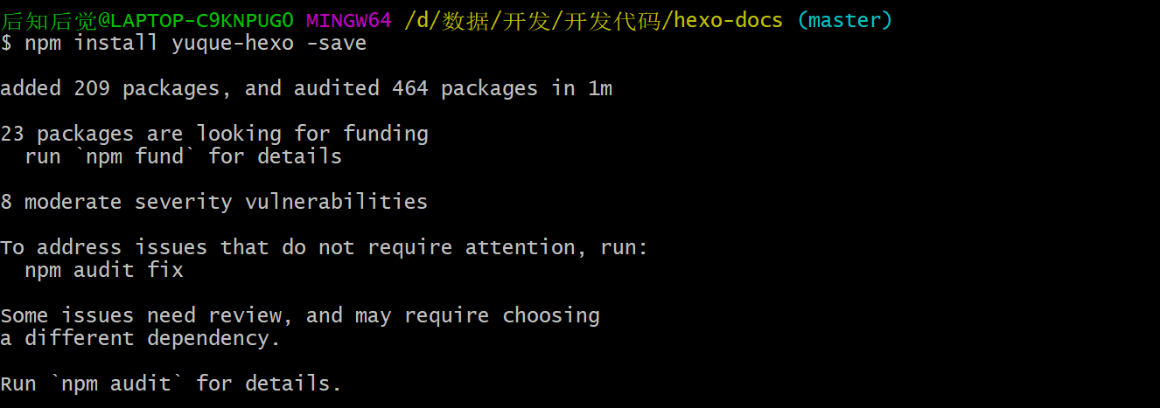Click the yellow hexo-docs directory path
Viewport: 1160px width, 408px height.
[594, 19]
